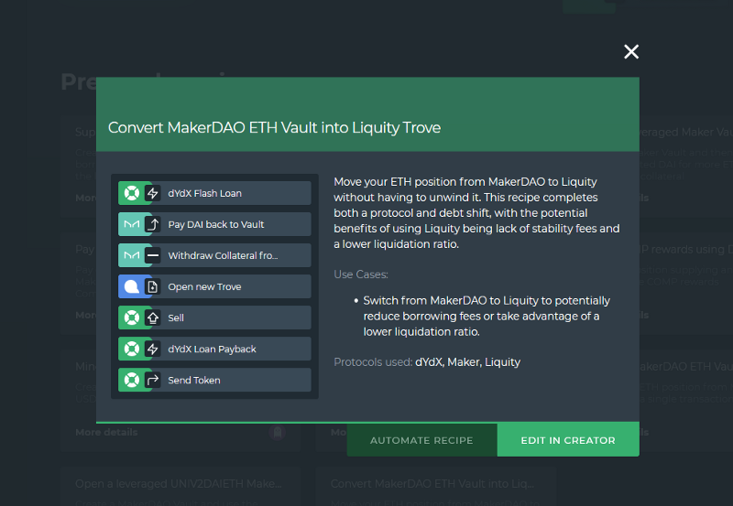Click the lifebuoy logo on dYdX Flash Loan

click(132, 193)
